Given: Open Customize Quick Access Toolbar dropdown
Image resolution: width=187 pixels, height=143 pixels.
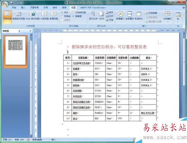Looking at the screenshot, I should [26, 3].
